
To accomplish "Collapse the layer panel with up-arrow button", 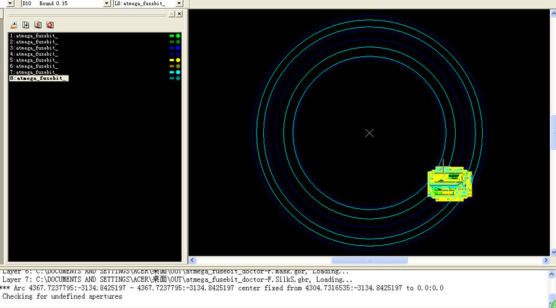I will (x=172, y=14).
